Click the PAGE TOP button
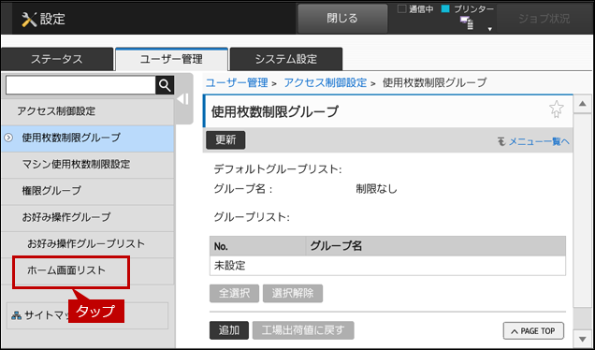Screen dimensions: 595x350 (x=533, y=331)
